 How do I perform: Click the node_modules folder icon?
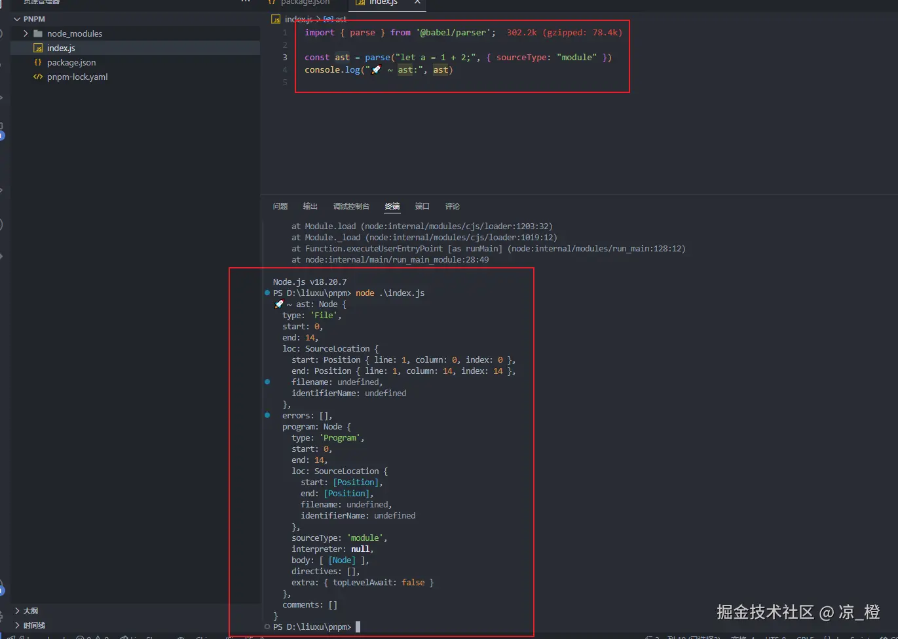[38, 33]
